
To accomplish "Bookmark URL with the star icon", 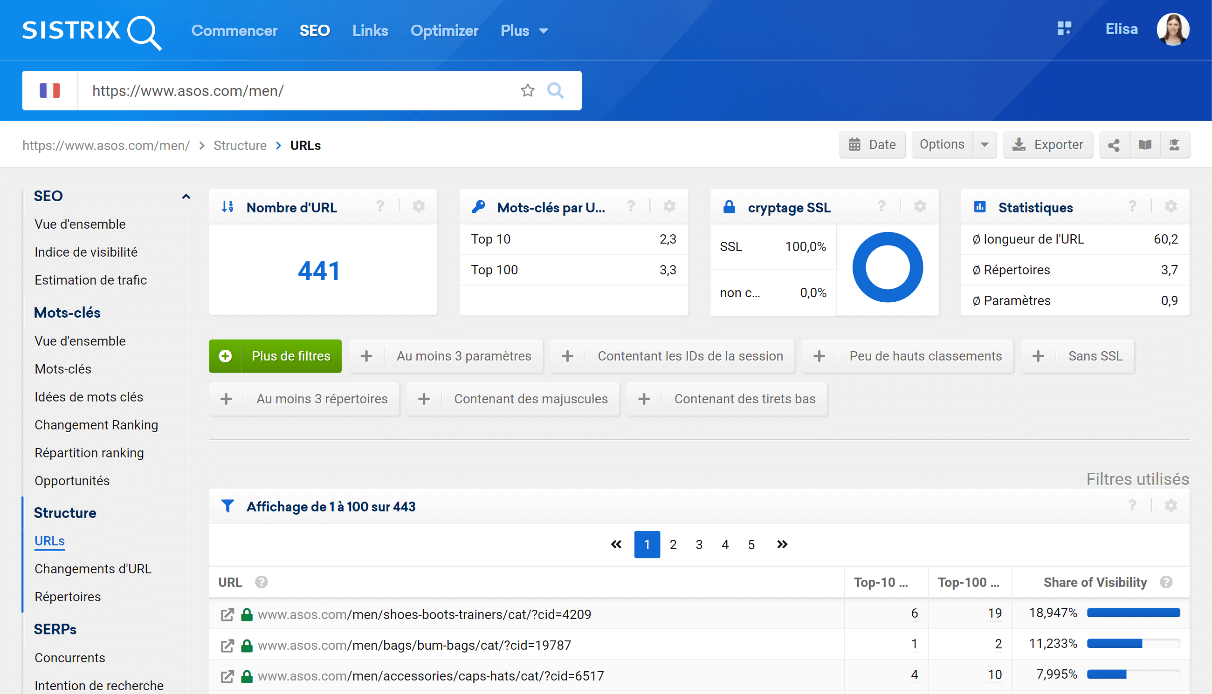I will [528, 90].
